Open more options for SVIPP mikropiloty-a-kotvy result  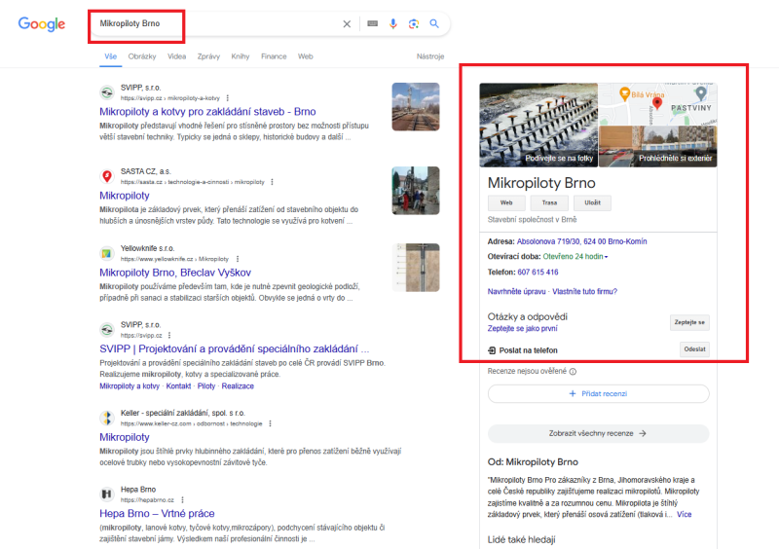[x=228, y=98]
